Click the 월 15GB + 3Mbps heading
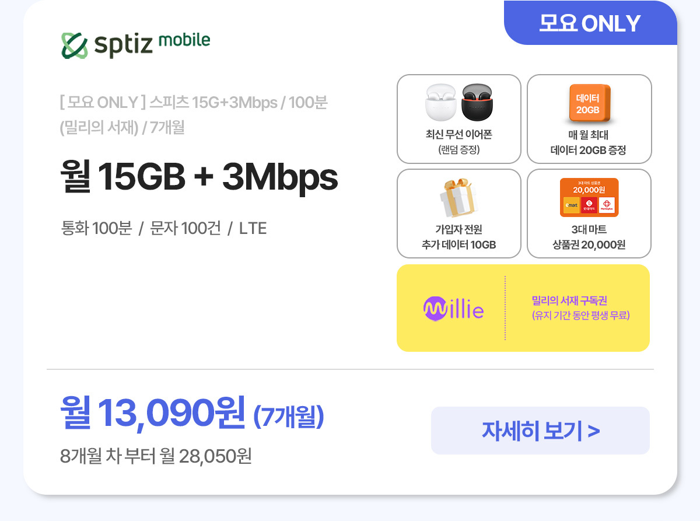This screenshot has width=700, height=521. click(x=199, y=177)
